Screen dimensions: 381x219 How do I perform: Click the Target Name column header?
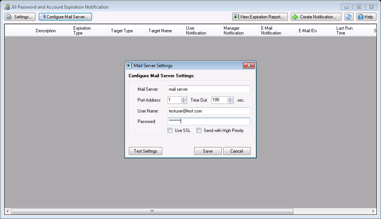click(164, 30)
